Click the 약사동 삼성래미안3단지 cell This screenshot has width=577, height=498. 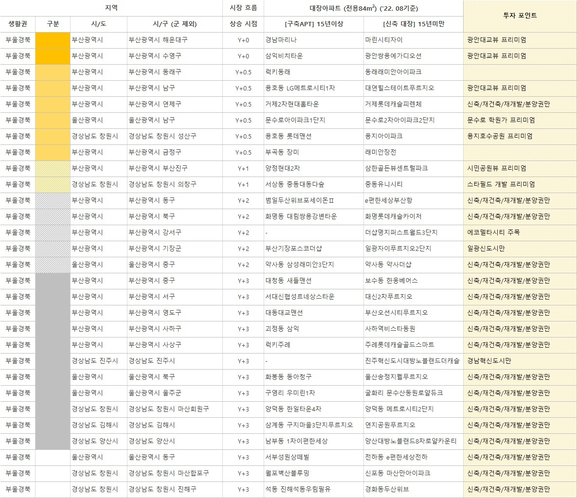point(313,265)
